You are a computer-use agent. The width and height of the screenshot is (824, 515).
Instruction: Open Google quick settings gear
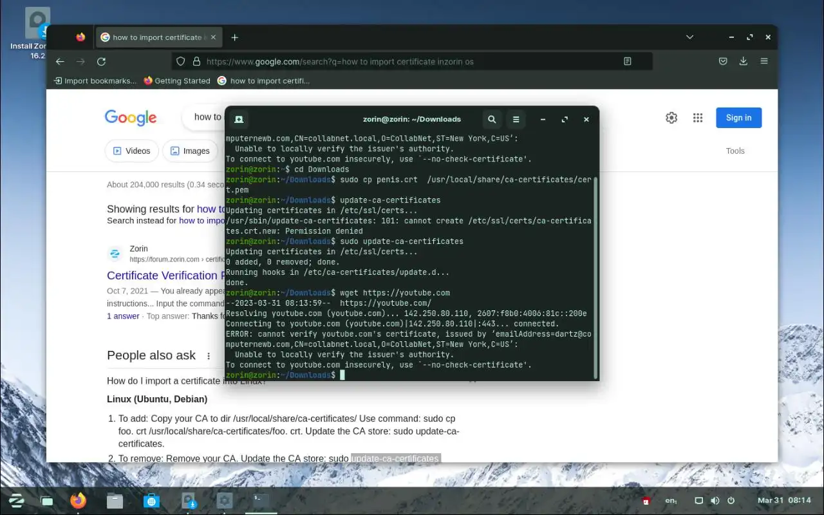671,118
